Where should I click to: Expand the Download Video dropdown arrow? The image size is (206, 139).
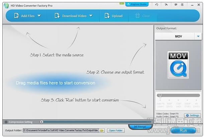click(91, 16)
